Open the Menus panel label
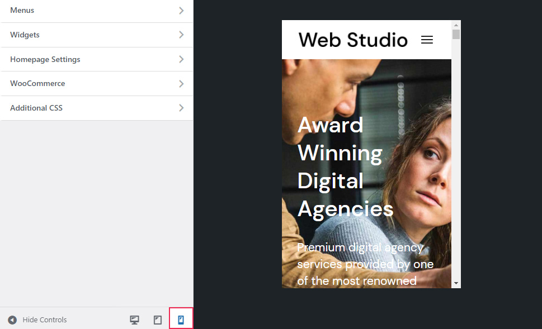542x329 pixels. [x=22, y=10]
